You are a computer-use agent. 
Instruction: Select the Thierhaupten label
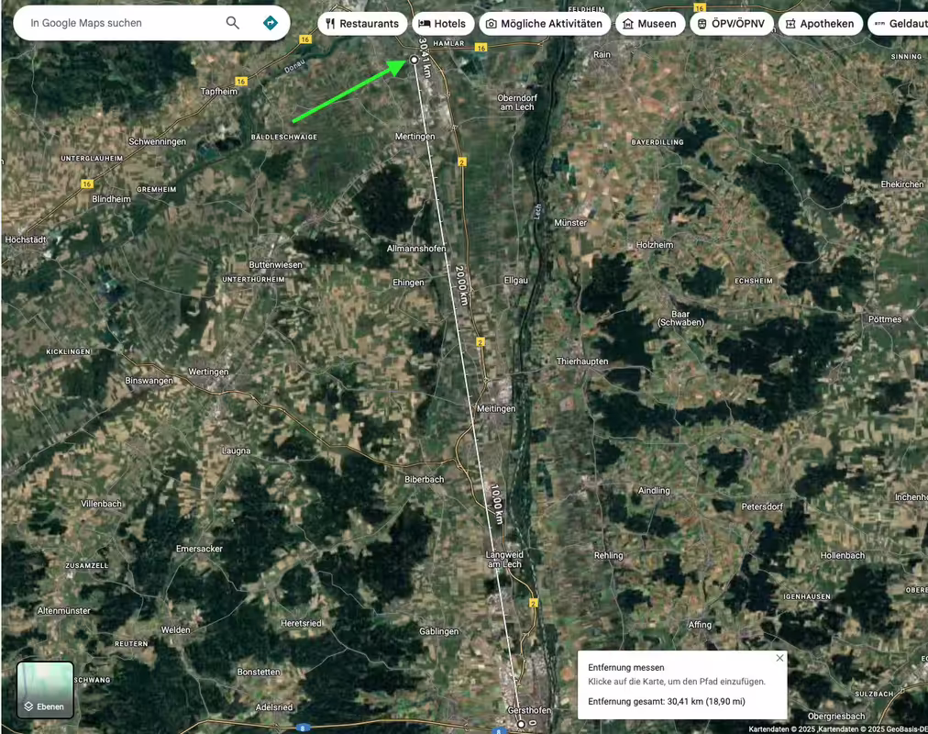coord(582,361)
